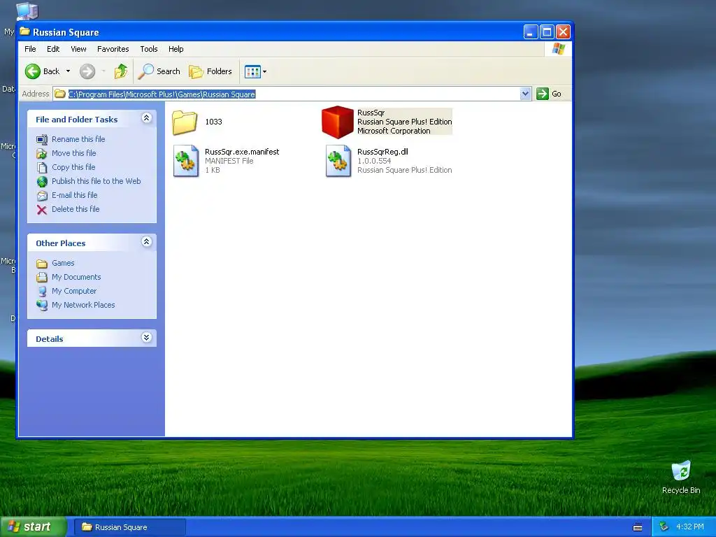
Task: Expand the address bar dropdown arrow
Action: coord(526,94)
